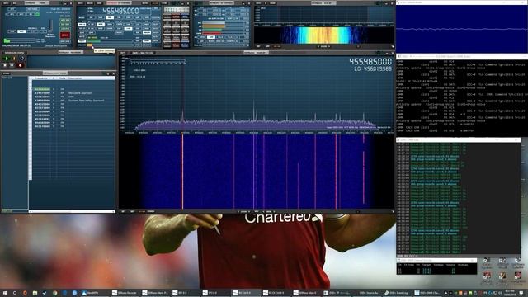Viewport: 528px width, 297px height.
Task: Select the highlighted FM mode button
Action: [110, 17]
